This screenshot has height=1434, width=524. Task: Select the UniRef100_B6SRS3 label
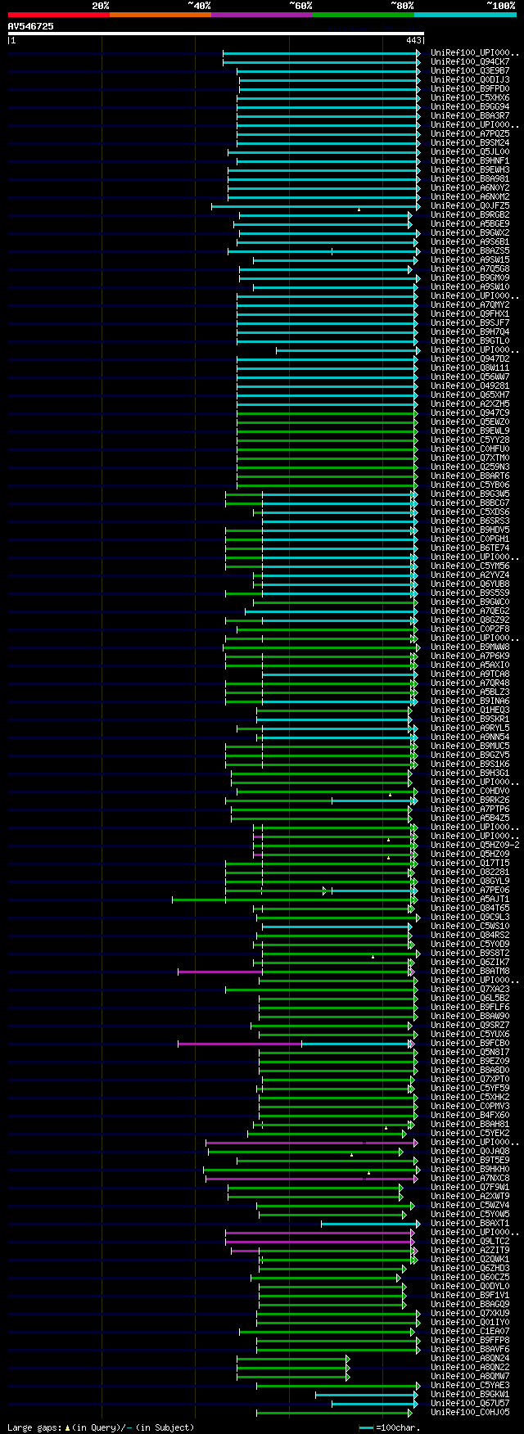[470, 521]
